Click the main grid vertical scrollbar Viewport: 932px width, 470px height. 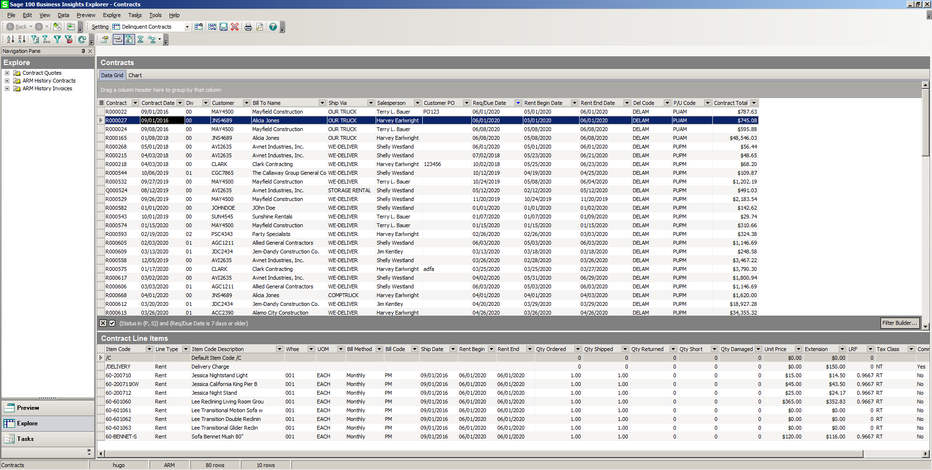click(926, 122)
